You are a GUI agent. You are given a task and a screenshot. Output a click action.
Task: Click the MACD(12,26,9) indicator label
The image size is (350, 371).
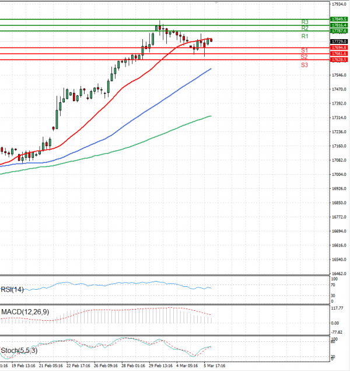click(x=25, y=312)
